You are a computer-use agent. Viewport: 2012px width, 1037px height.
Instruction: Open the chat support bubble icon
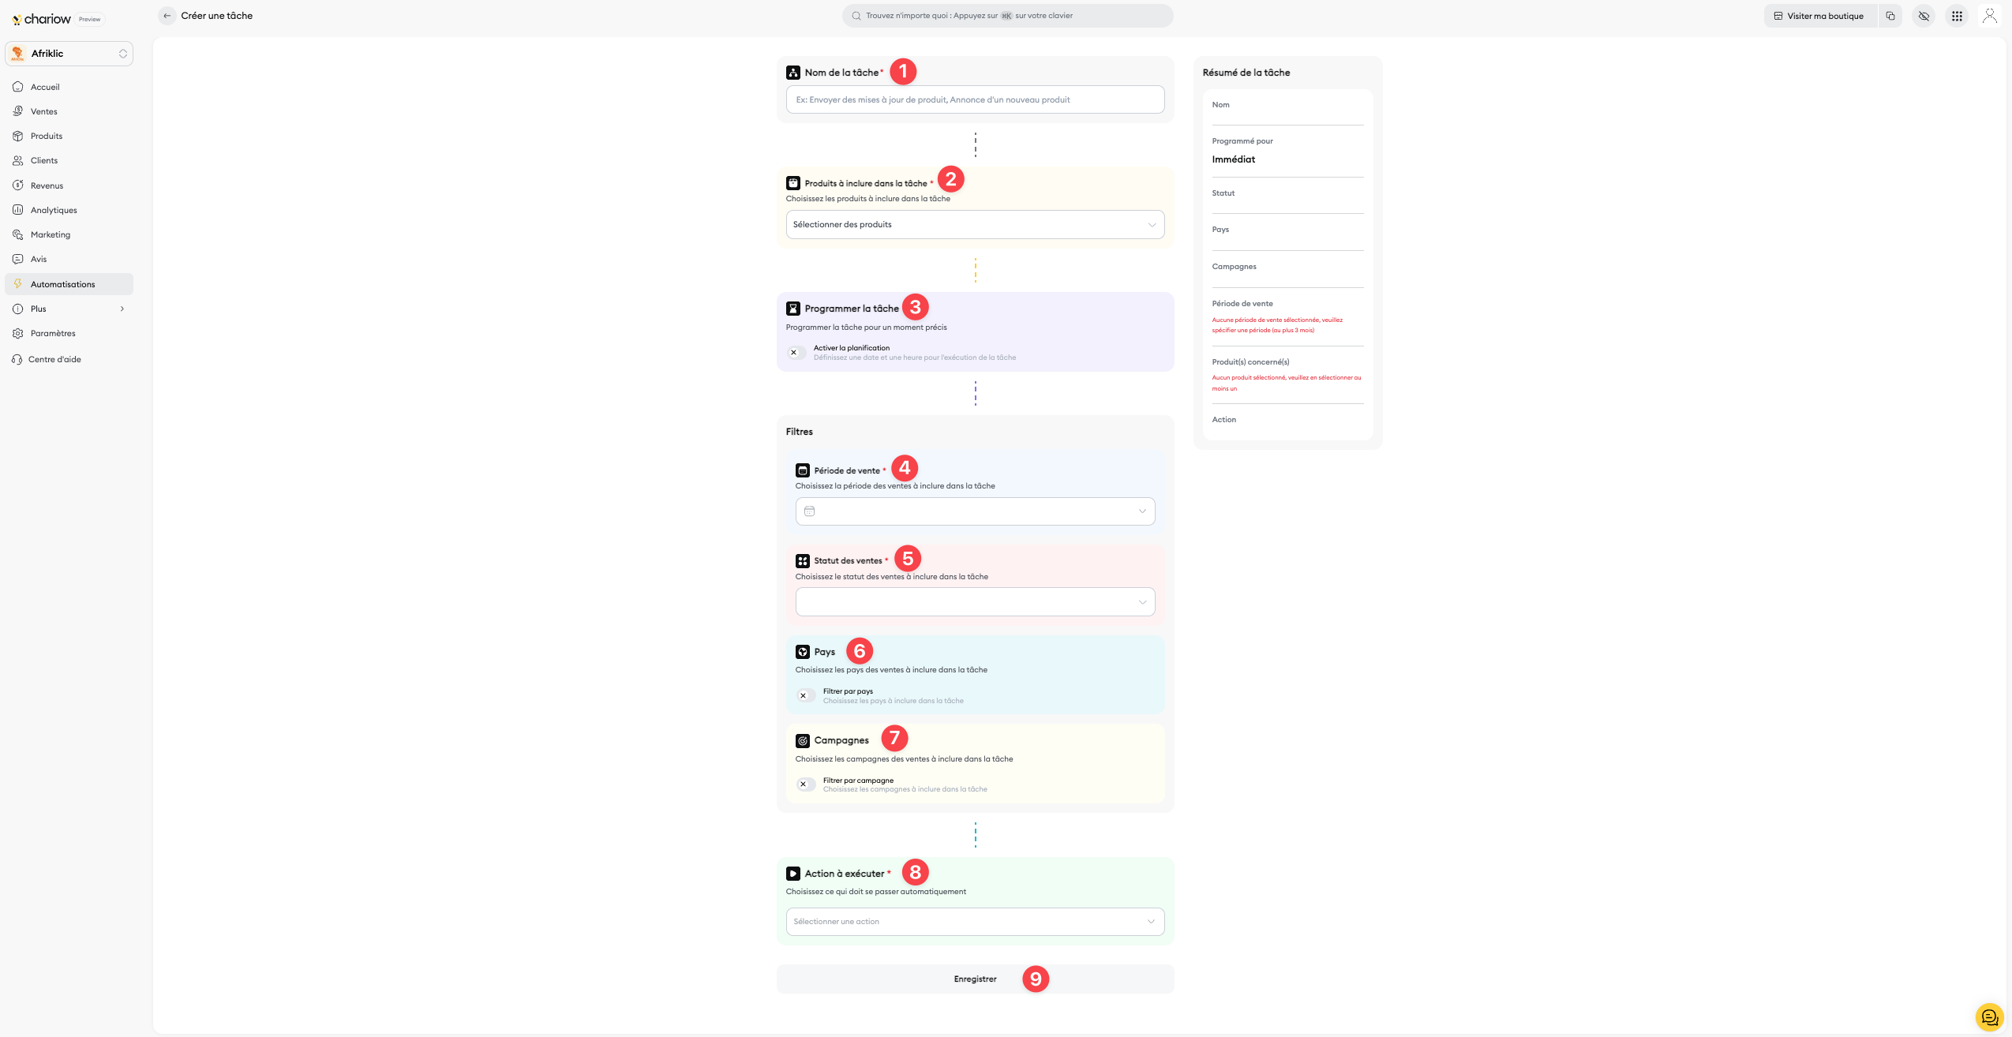click(x=1988, y=1017)
